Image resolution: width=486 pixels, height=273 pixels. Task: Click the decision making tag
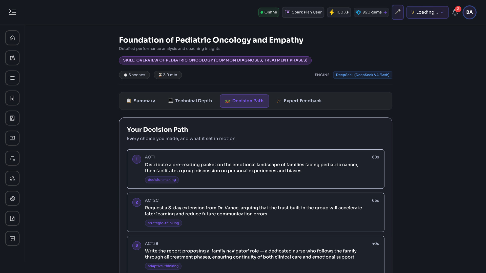click(162, 180)
